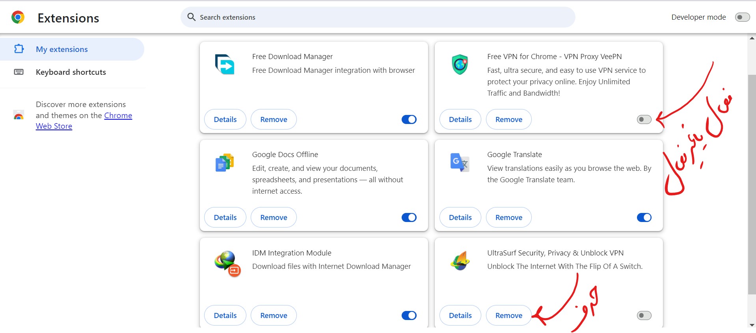View Details of Free VPN VeePN
This screenshot has width=756, height=333.
click(460, 119)
